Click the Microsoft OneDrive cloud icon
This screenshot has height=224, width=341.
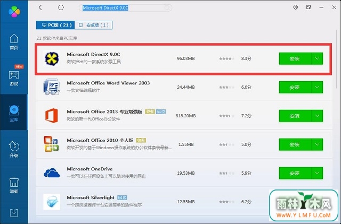tap(52, 173)
